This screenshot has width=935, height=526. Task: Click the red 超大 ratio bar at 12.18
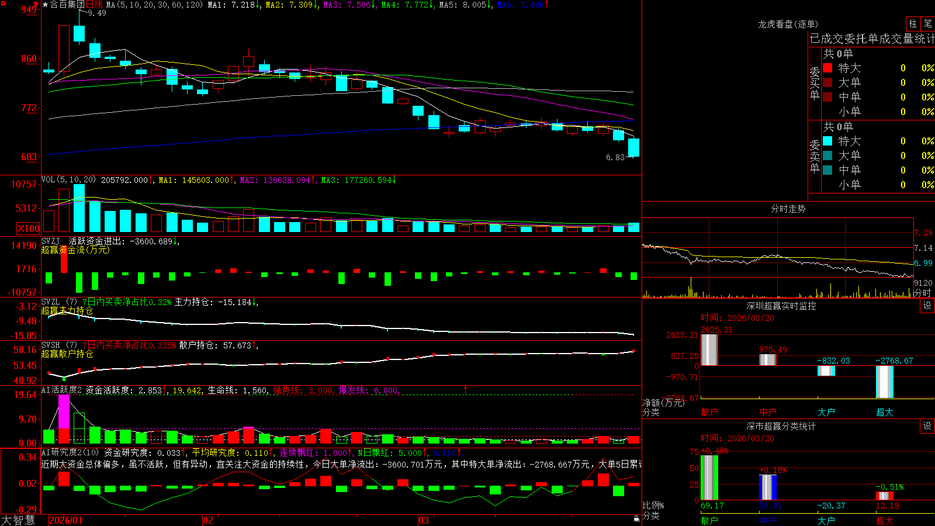(x=885, y=496)
